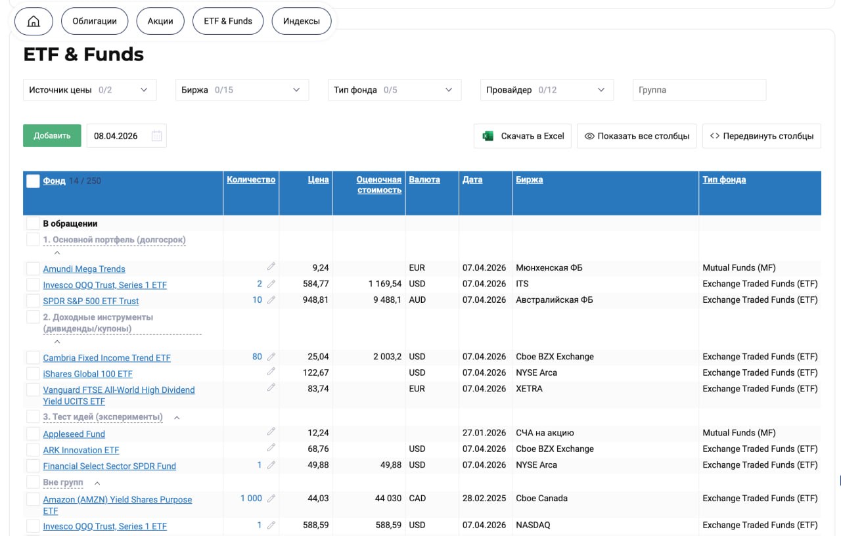Click edit pencil for Cambria Fixed Income Trend ETF
This screenshot has width=841, height=536.
click(x=271, y=357)
